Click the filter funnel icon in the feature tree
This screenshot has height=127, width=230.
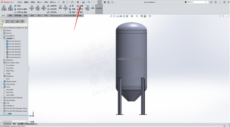(x=2, y=25)
